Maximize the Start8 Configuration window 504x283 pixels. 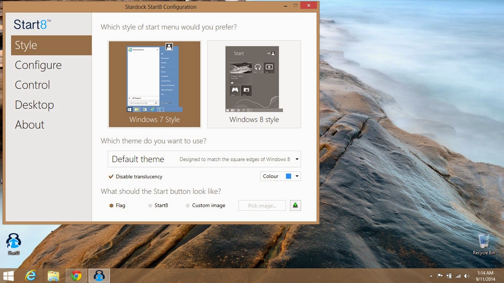click(x=295, y=5)
